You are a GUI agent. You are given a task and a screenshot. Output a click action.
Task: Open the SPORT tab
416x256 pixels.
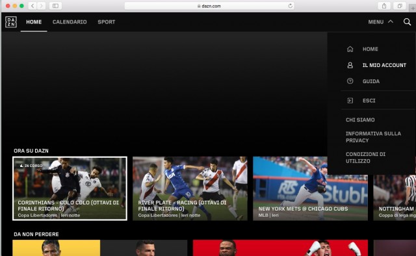(x=107, y=22)
